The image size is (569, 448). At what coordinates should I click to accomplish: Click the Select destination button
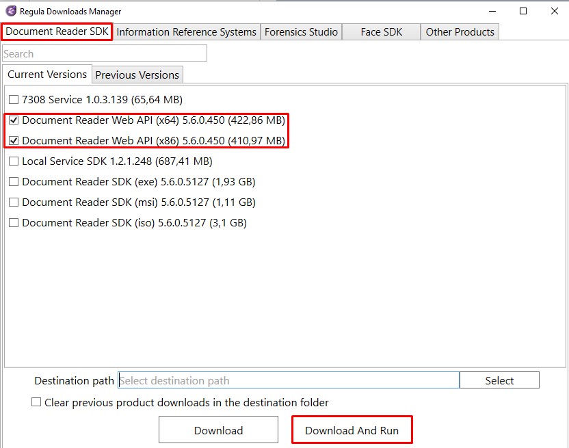[499, 380]
